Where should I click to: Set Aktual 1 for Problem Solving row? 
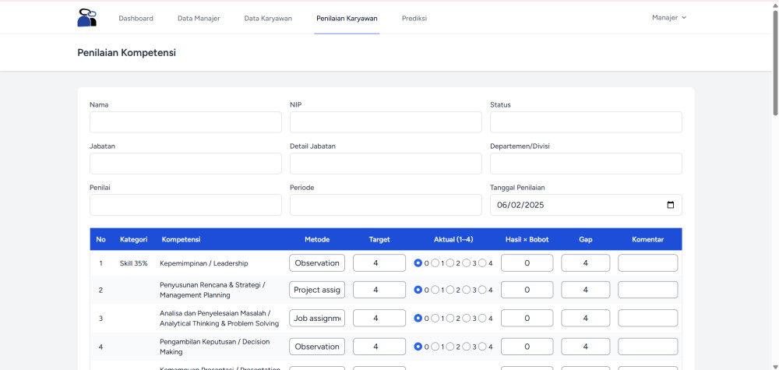click(435, 319)
